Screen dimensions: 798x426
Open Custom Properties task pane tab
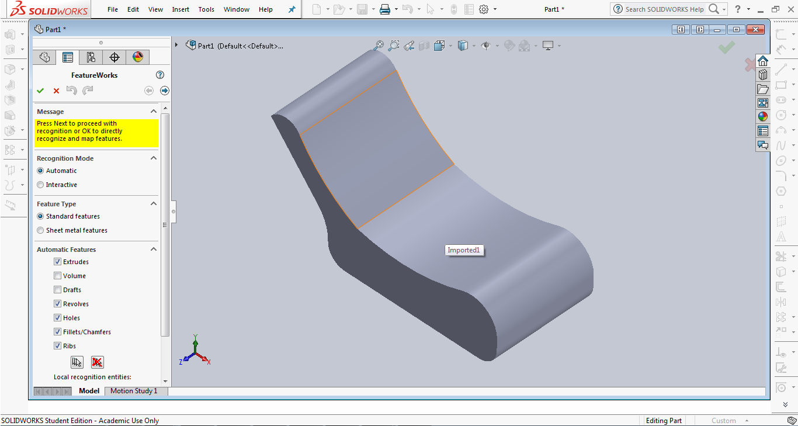tap(763, 130)
